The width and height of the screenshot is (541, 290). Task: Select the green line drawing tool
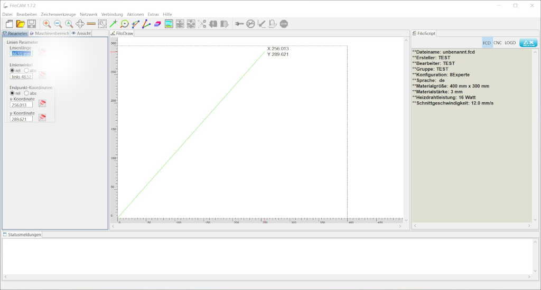pos(113,24)
